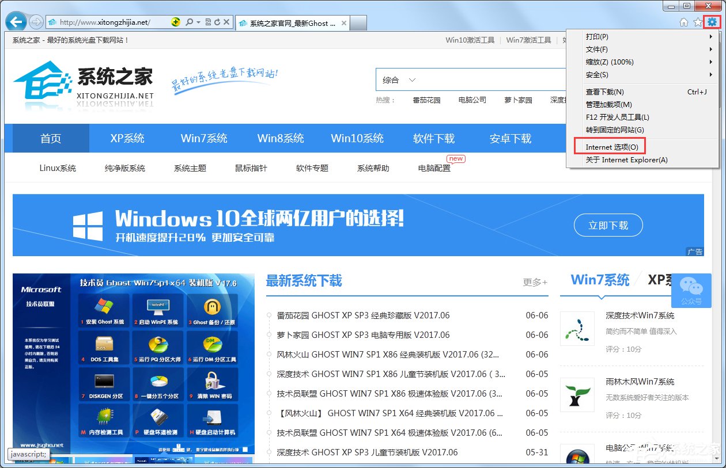Image resolution: width=726 pixels, height=468 pixels.
Task: Click the Tools gear icon
Action: tap(713, 22)
